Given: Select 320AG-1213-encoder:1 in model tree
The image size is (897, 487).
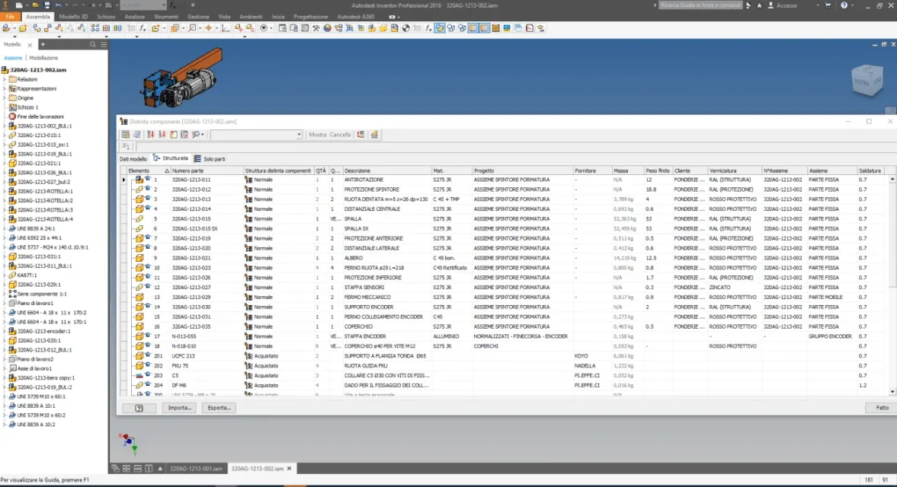Looking at the screenshot, I should (x=43, y=331).
